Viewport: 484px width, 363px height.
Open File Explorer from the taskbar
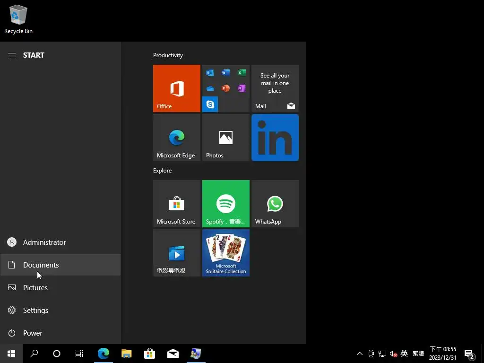(x=127, y=354)
